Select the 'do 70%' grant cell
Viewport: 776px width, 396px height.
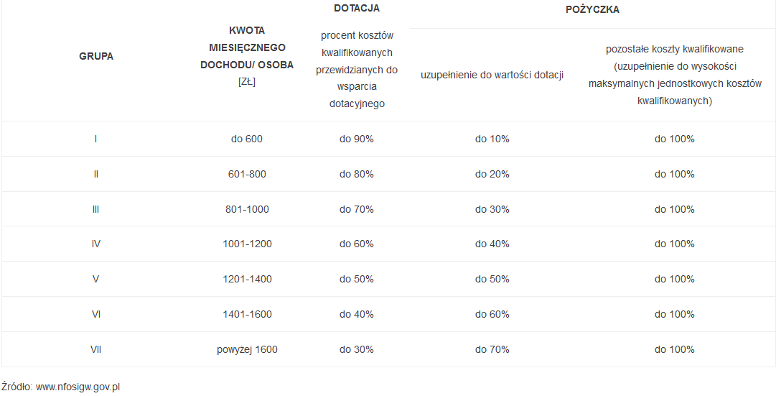pos(356,210)
